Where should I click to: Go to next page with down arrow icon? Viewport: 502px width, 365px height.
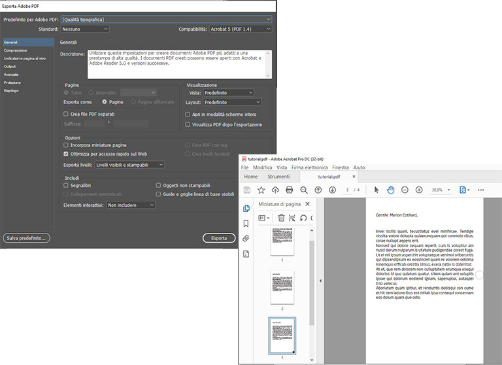[332, 190]
